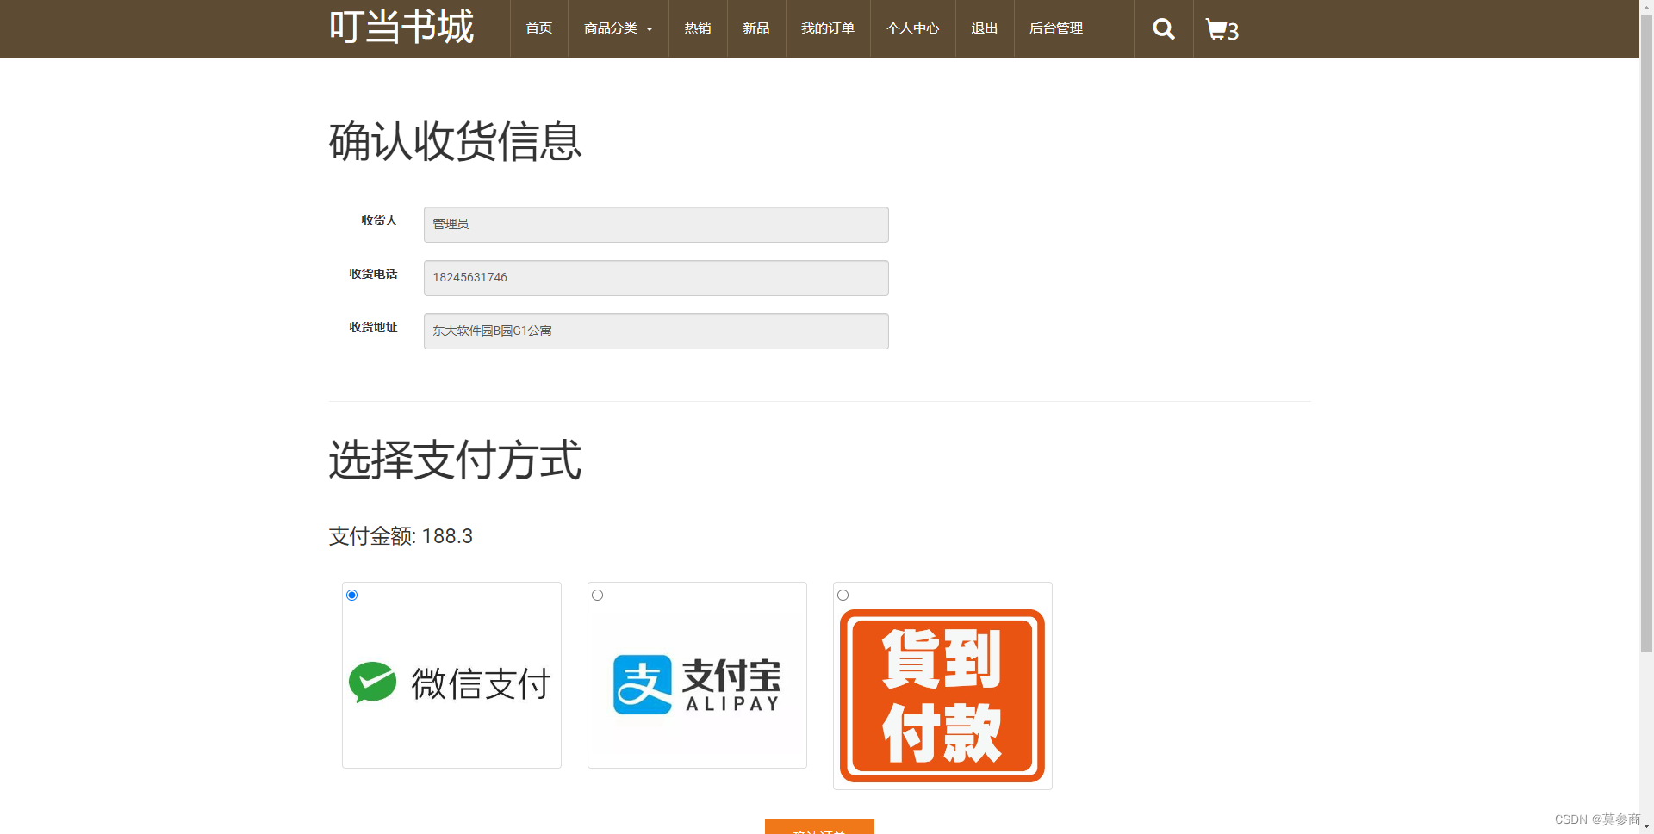The width and height of the screenshot is (1654, 834).
Task: Open 后台管理 admin page
Action: [1056, 28]
